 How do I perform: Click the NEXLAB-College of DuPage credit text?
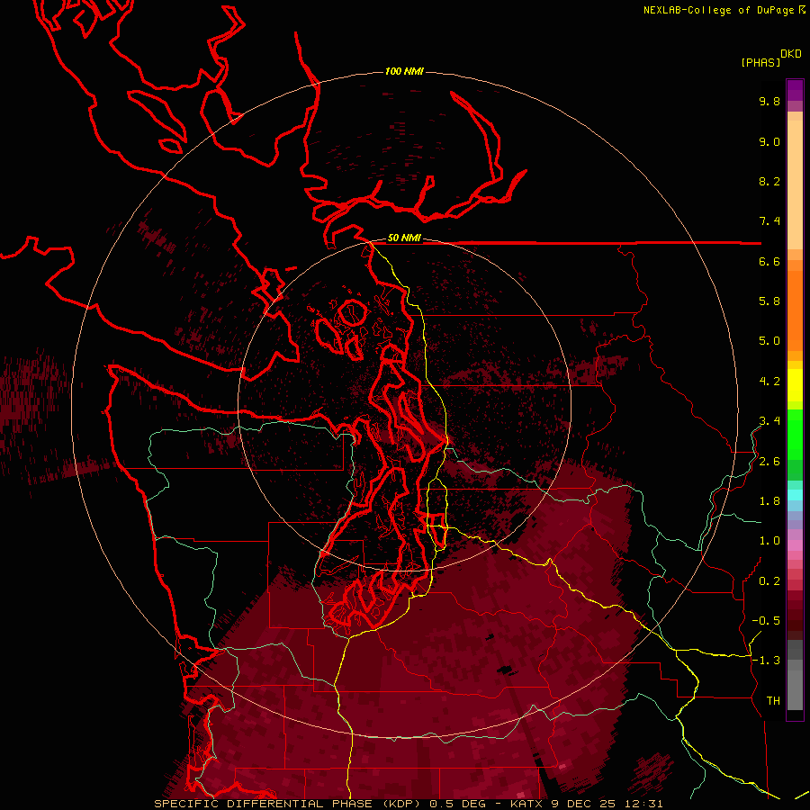[718, 10]
